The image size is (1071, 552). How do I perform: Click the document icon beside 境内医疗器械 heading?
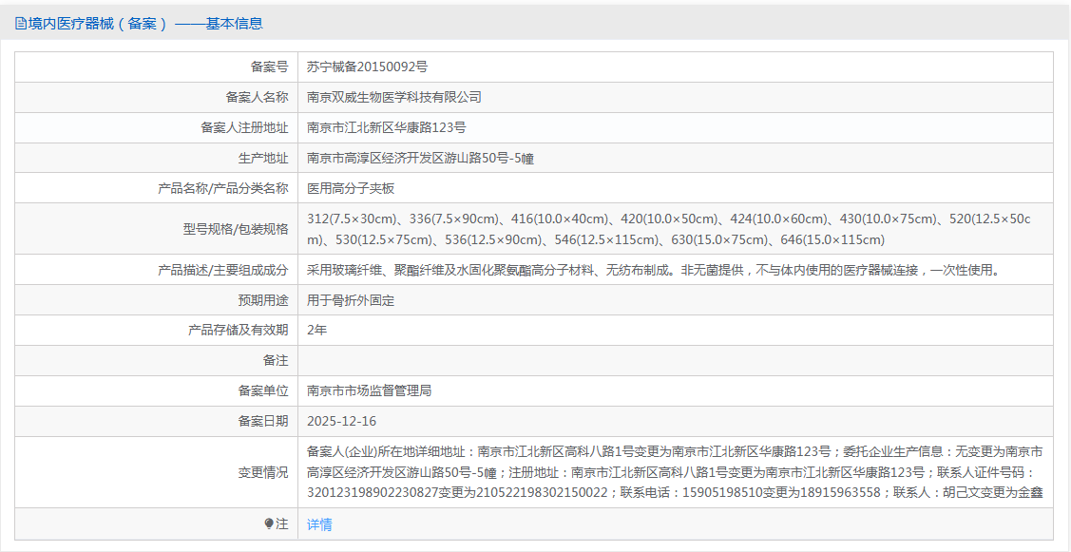[x=21, y=24]
